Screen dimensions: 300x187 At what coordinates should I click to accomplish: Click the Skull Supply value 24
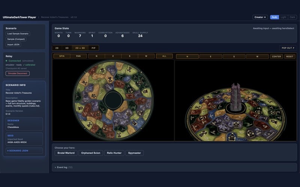[140, 36]
